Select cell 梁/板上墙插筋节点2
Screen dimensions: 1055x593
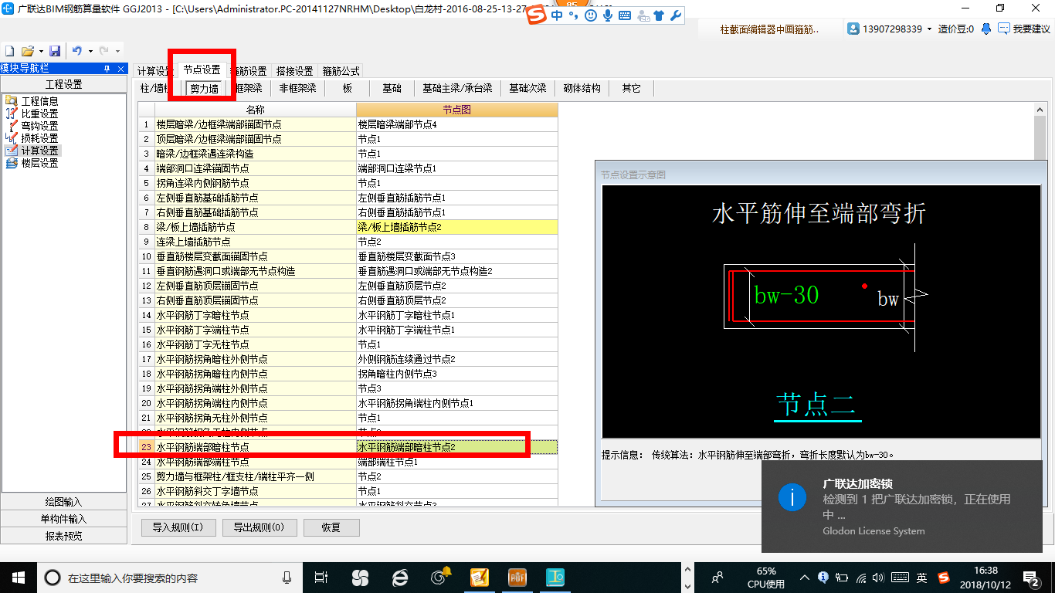pyautogui.click(x=456, y=227)
